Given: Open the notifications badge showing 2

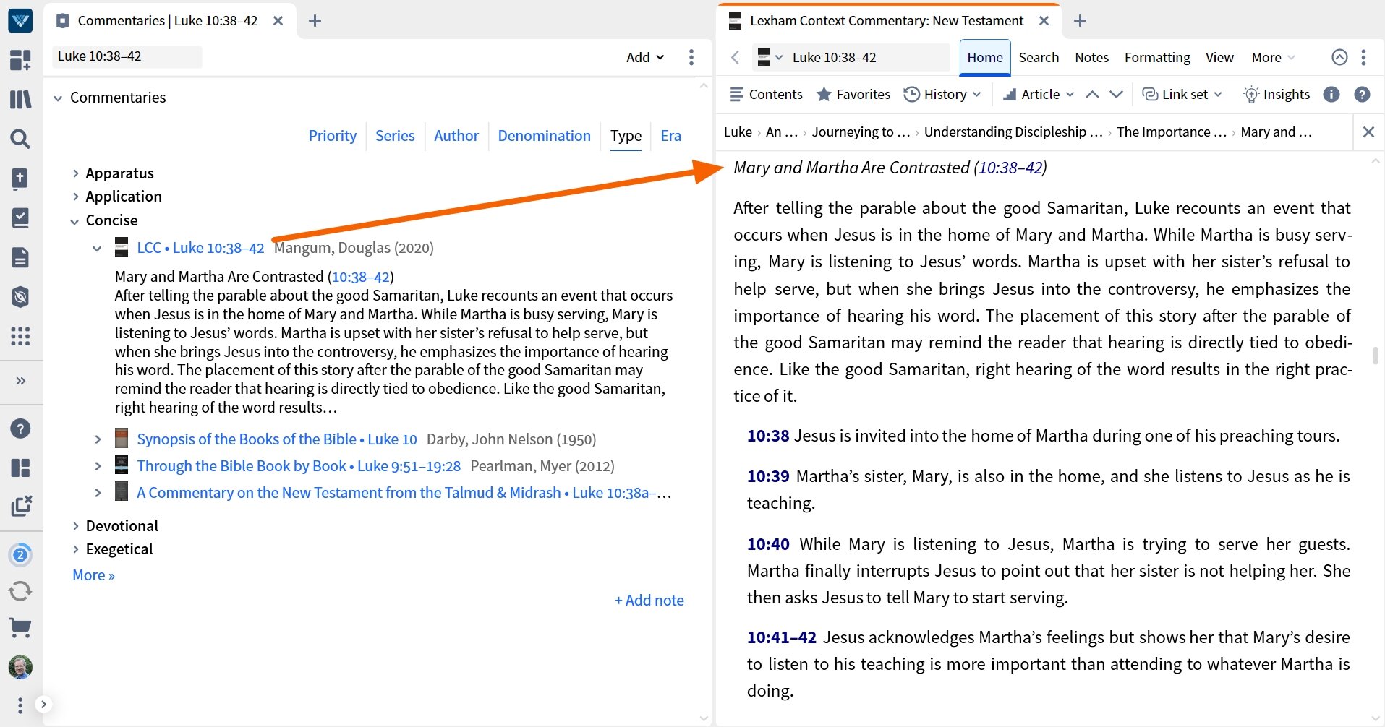Looking at the screenshot, I should pyautogui.click(x=20, y=554).
